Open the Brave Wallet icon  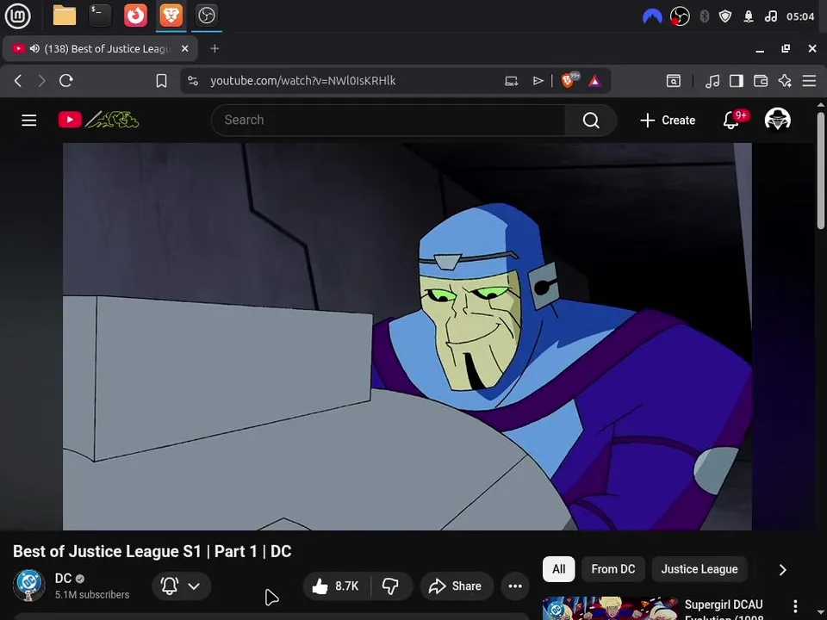click(x=761, y=81)
